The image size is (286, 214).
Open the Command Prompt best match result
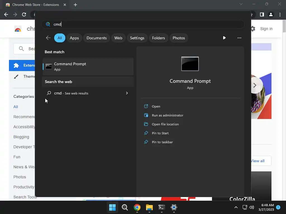[88, 66]
